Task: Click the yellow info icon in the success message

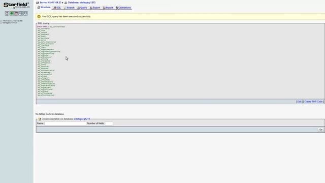Action: (x=39, y=17)
